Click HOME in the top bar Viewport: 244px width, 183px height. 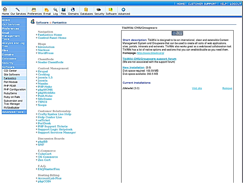181,4
